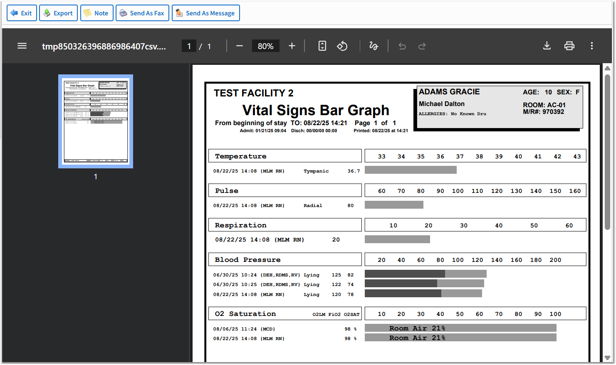Click the Pulse section header
Screen dimensions: 616x365
[x=285, y=190]
